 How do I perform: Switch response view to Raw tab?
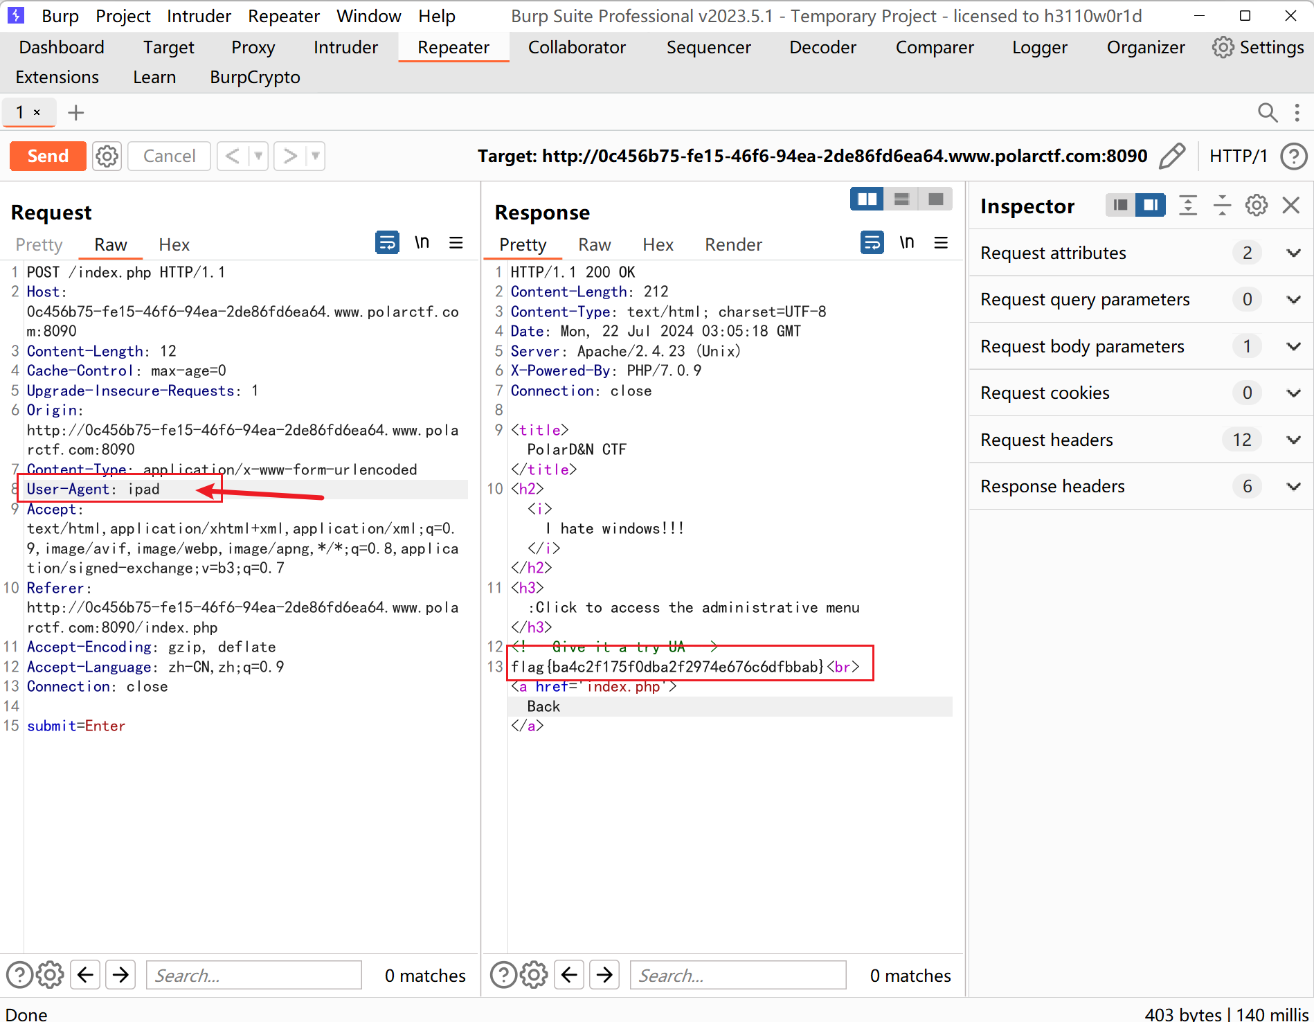(594, 244)
